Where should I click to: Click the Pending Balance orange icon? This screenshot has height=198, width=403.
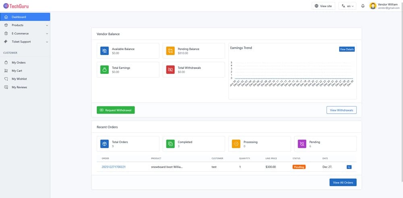click(170, 51)
